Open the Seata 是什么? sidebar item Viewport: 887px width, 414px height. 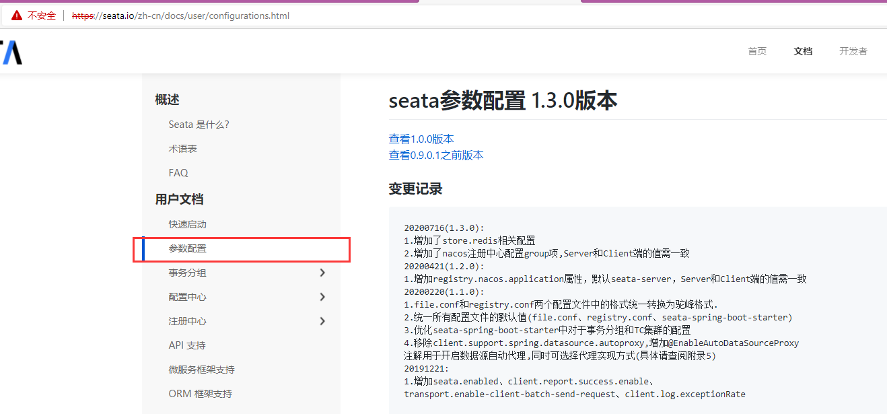point(199,125)
